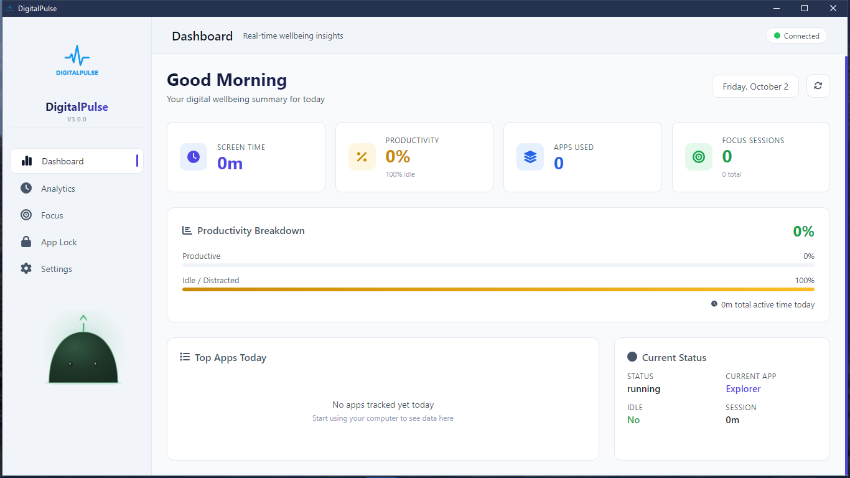Click the Productivity Breakdown chart icon
This screenshot has width=850, height=478.
(x=187, y=230)
